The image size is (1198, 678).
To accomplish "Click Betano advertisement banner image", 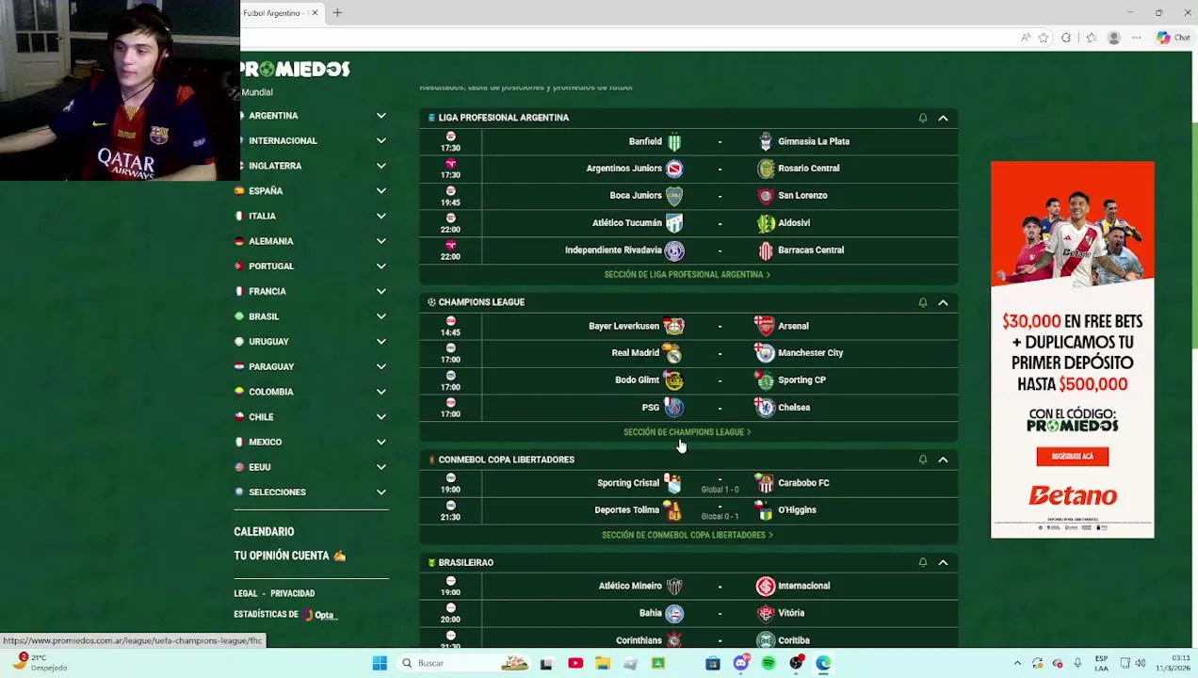I will pos(1072,349).
